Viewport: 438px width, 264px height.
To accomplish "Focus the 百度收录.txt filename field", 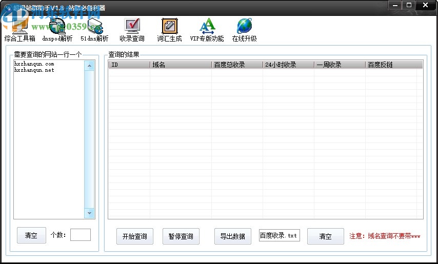I will click(x=280, y=235).
